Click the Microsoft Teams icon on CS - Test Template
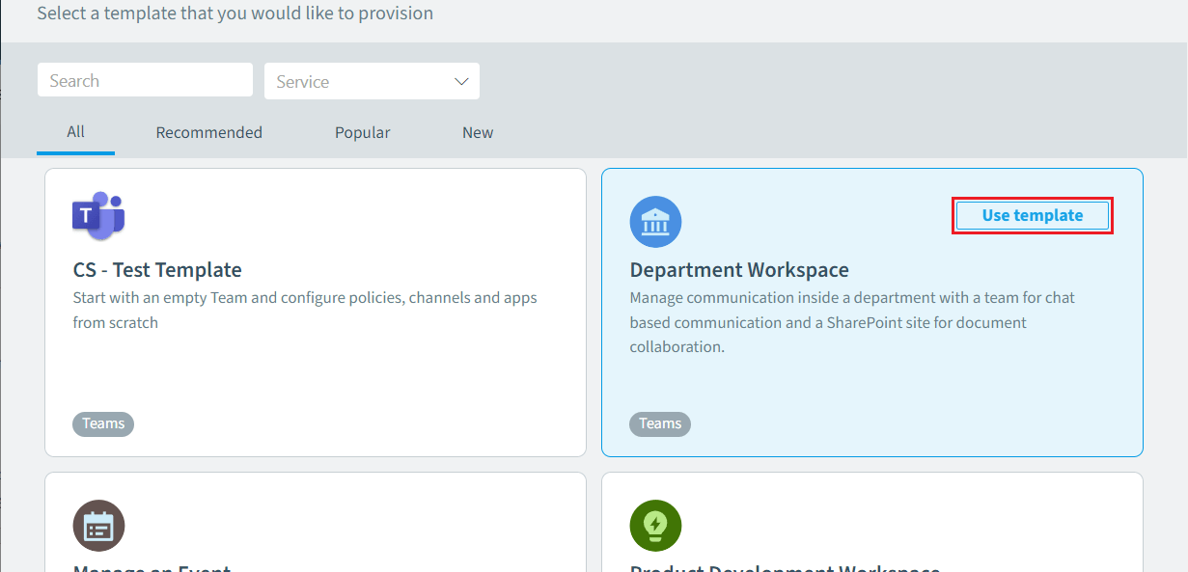The image size is (1188, 572). pyautogui.click(x=98, y=216)
